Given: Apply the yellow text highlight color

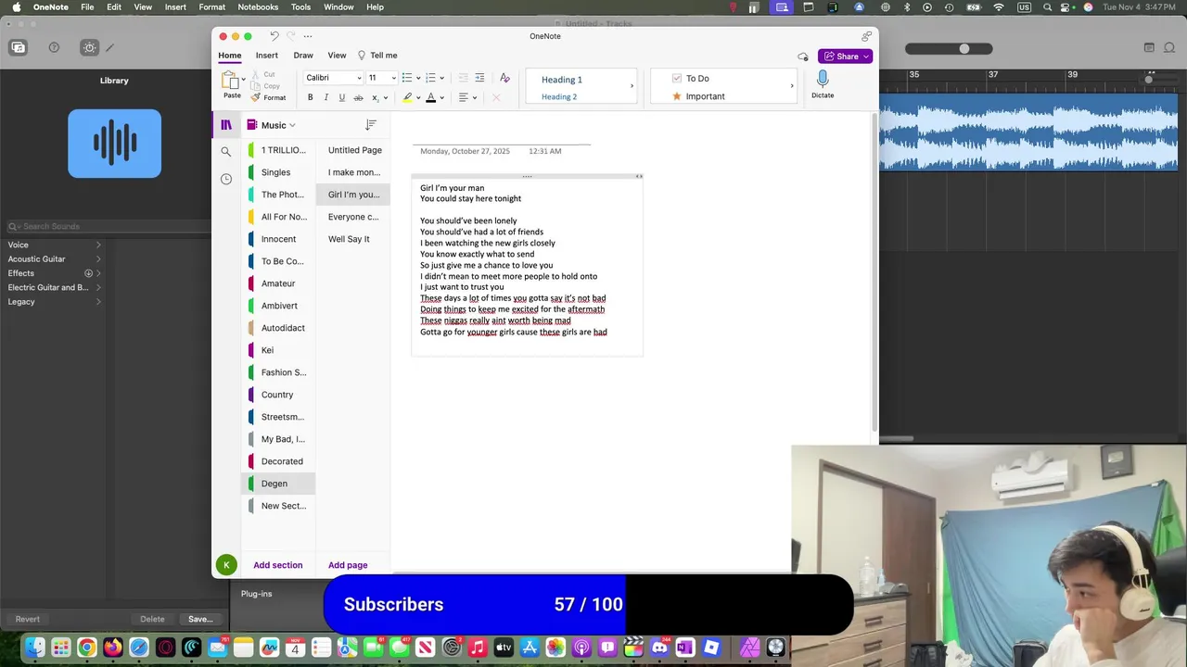Looking at the screenshot, I should (x=407, y=97).
